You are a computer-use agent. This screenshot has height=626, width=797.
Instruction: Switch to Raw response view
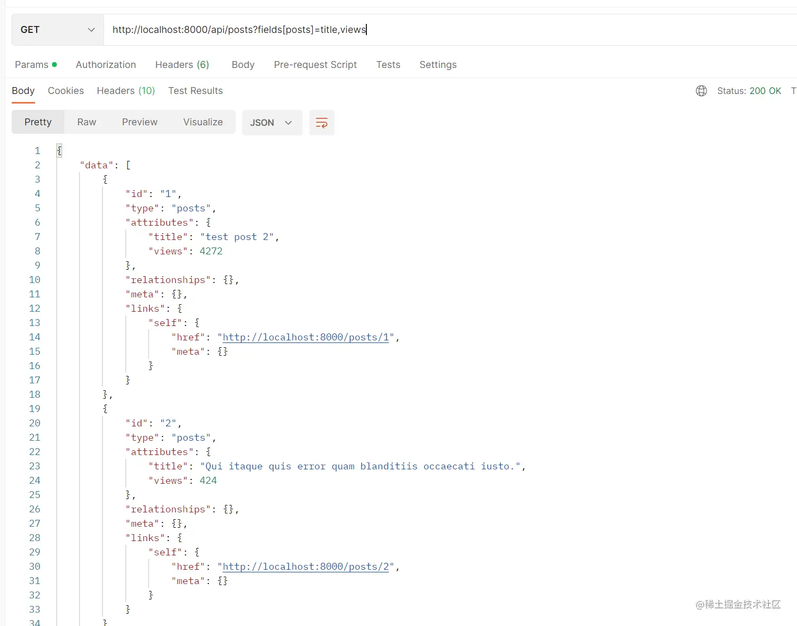(87, 122)
